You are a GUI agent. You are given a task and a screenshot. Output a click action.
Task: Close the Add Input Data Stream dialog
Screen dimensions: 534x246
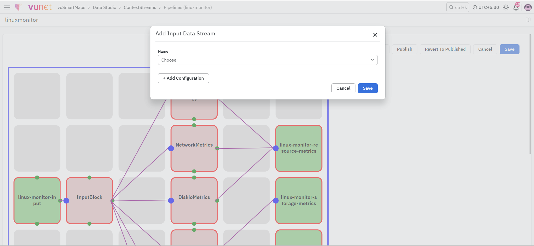point(375,35)
